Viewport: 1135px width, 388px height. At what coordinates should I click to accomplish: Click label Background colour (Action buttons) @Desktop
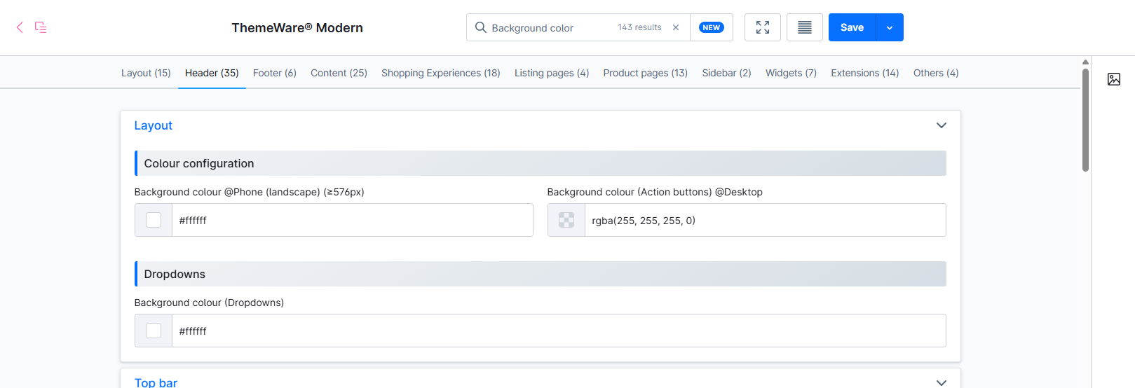click(x=655, y=192)
